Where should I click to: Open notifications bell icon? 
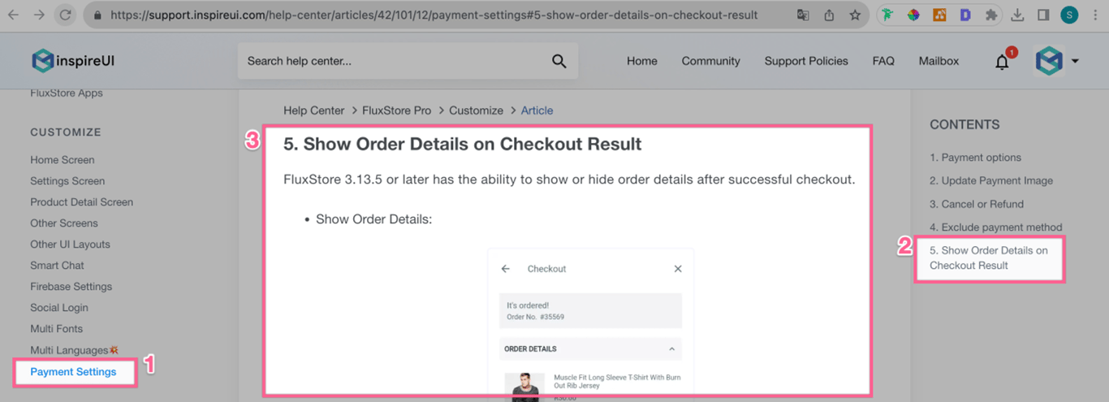(x=1003, y=62)
